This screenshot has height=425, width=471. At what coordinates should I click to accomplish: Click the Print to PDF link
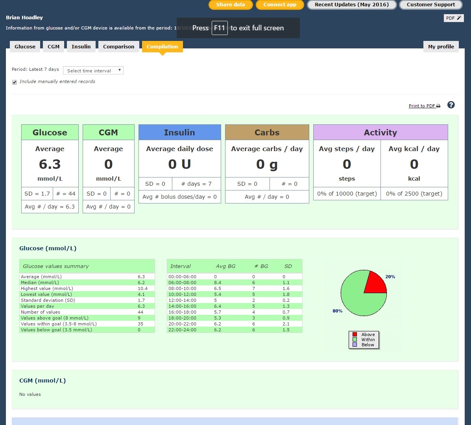click(x=422, y=106)
